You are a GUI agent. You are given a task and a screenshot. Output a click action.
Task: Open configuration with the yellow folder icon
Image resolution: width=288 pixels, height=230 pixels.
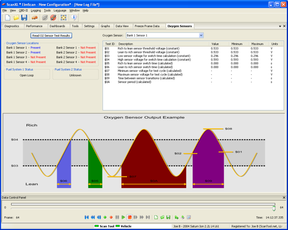click(16, 18)
